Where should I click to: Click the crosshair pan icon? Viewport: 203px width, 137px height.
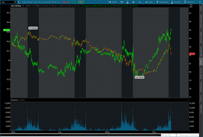pyautogui.click(x=166, y=135)
